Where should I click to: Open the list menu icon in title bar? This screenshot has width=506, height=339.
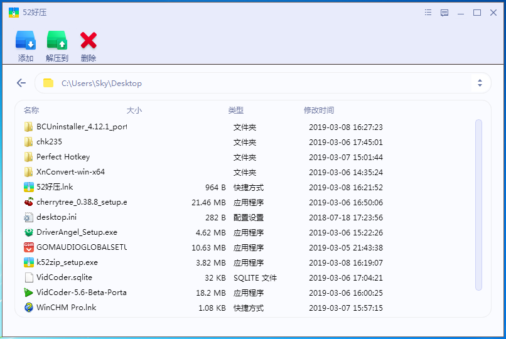click(x=428, y=13)
